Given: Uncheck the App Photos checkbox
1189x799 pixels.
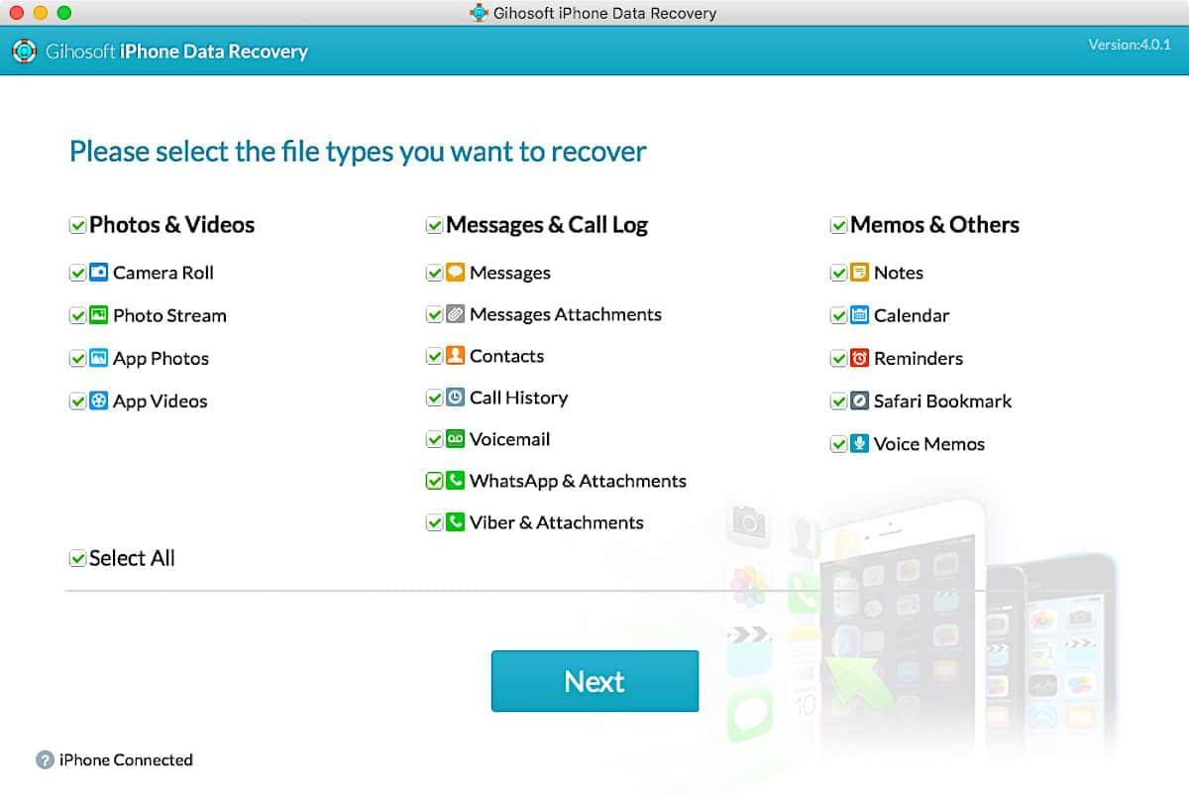Looking at the screenshot, I should click(77, 359).
